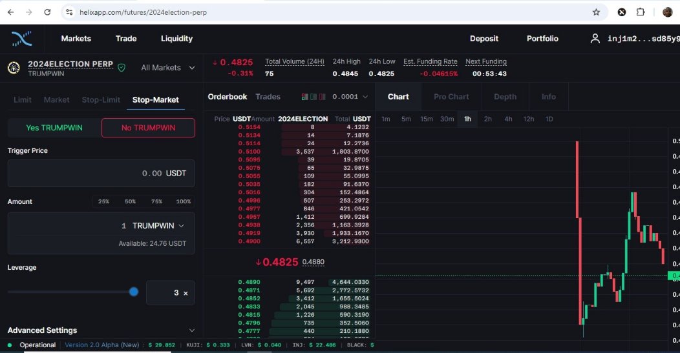Screen dimensions: 680x353
Task: Click the leverage value input box
Action: (171, 293)
